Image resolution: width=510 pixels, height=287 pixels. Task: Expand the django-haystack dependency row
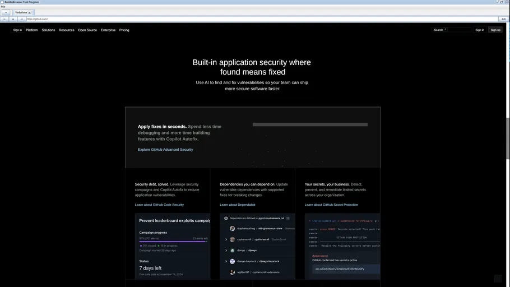pos(226,261)
